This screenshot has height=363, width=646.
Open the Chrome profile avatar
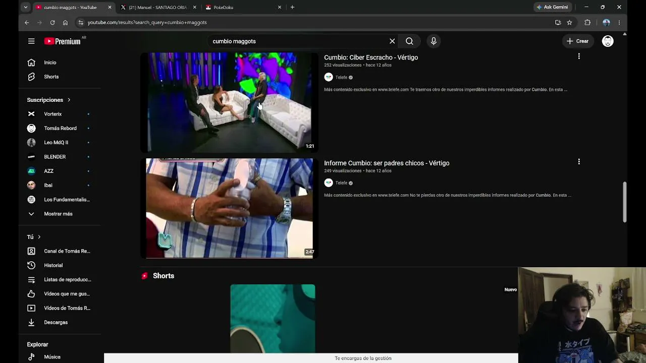point(606,23)
